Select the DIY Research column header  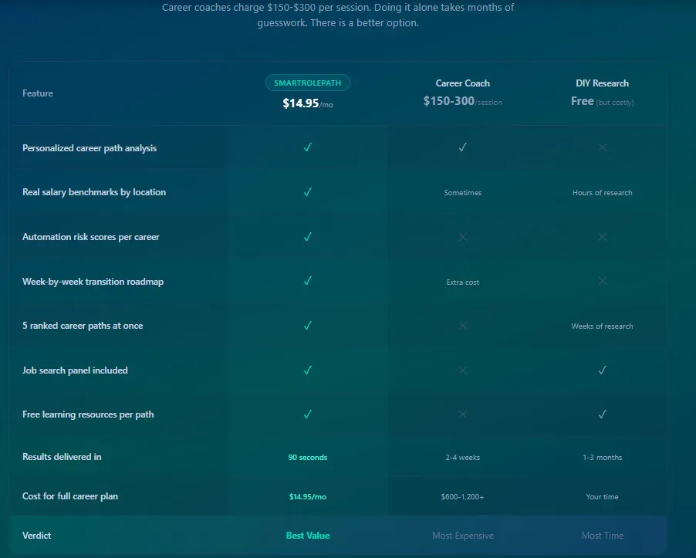click(602, 83)
